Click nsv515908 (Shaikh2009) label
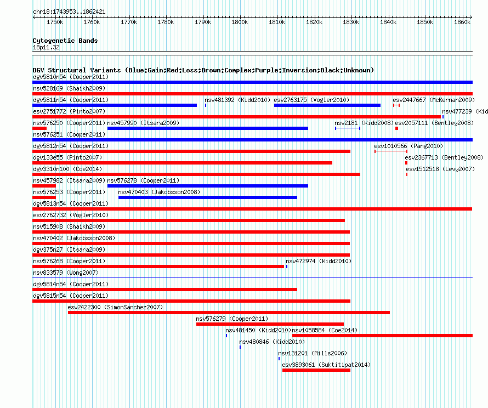This screenshot has height=408, width=488. pyautogui.click(x=69, y=226)
